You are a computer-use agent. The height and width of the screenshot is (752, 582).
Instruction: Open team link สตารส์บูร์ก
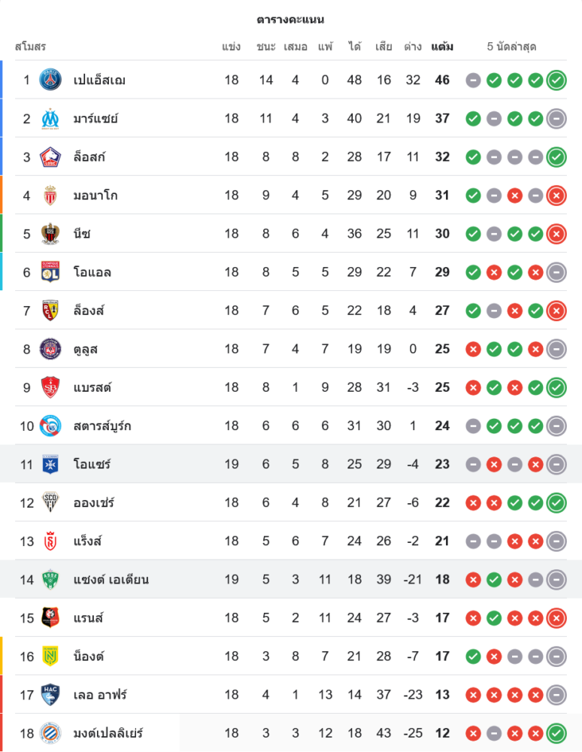click(x=103, y=426)
